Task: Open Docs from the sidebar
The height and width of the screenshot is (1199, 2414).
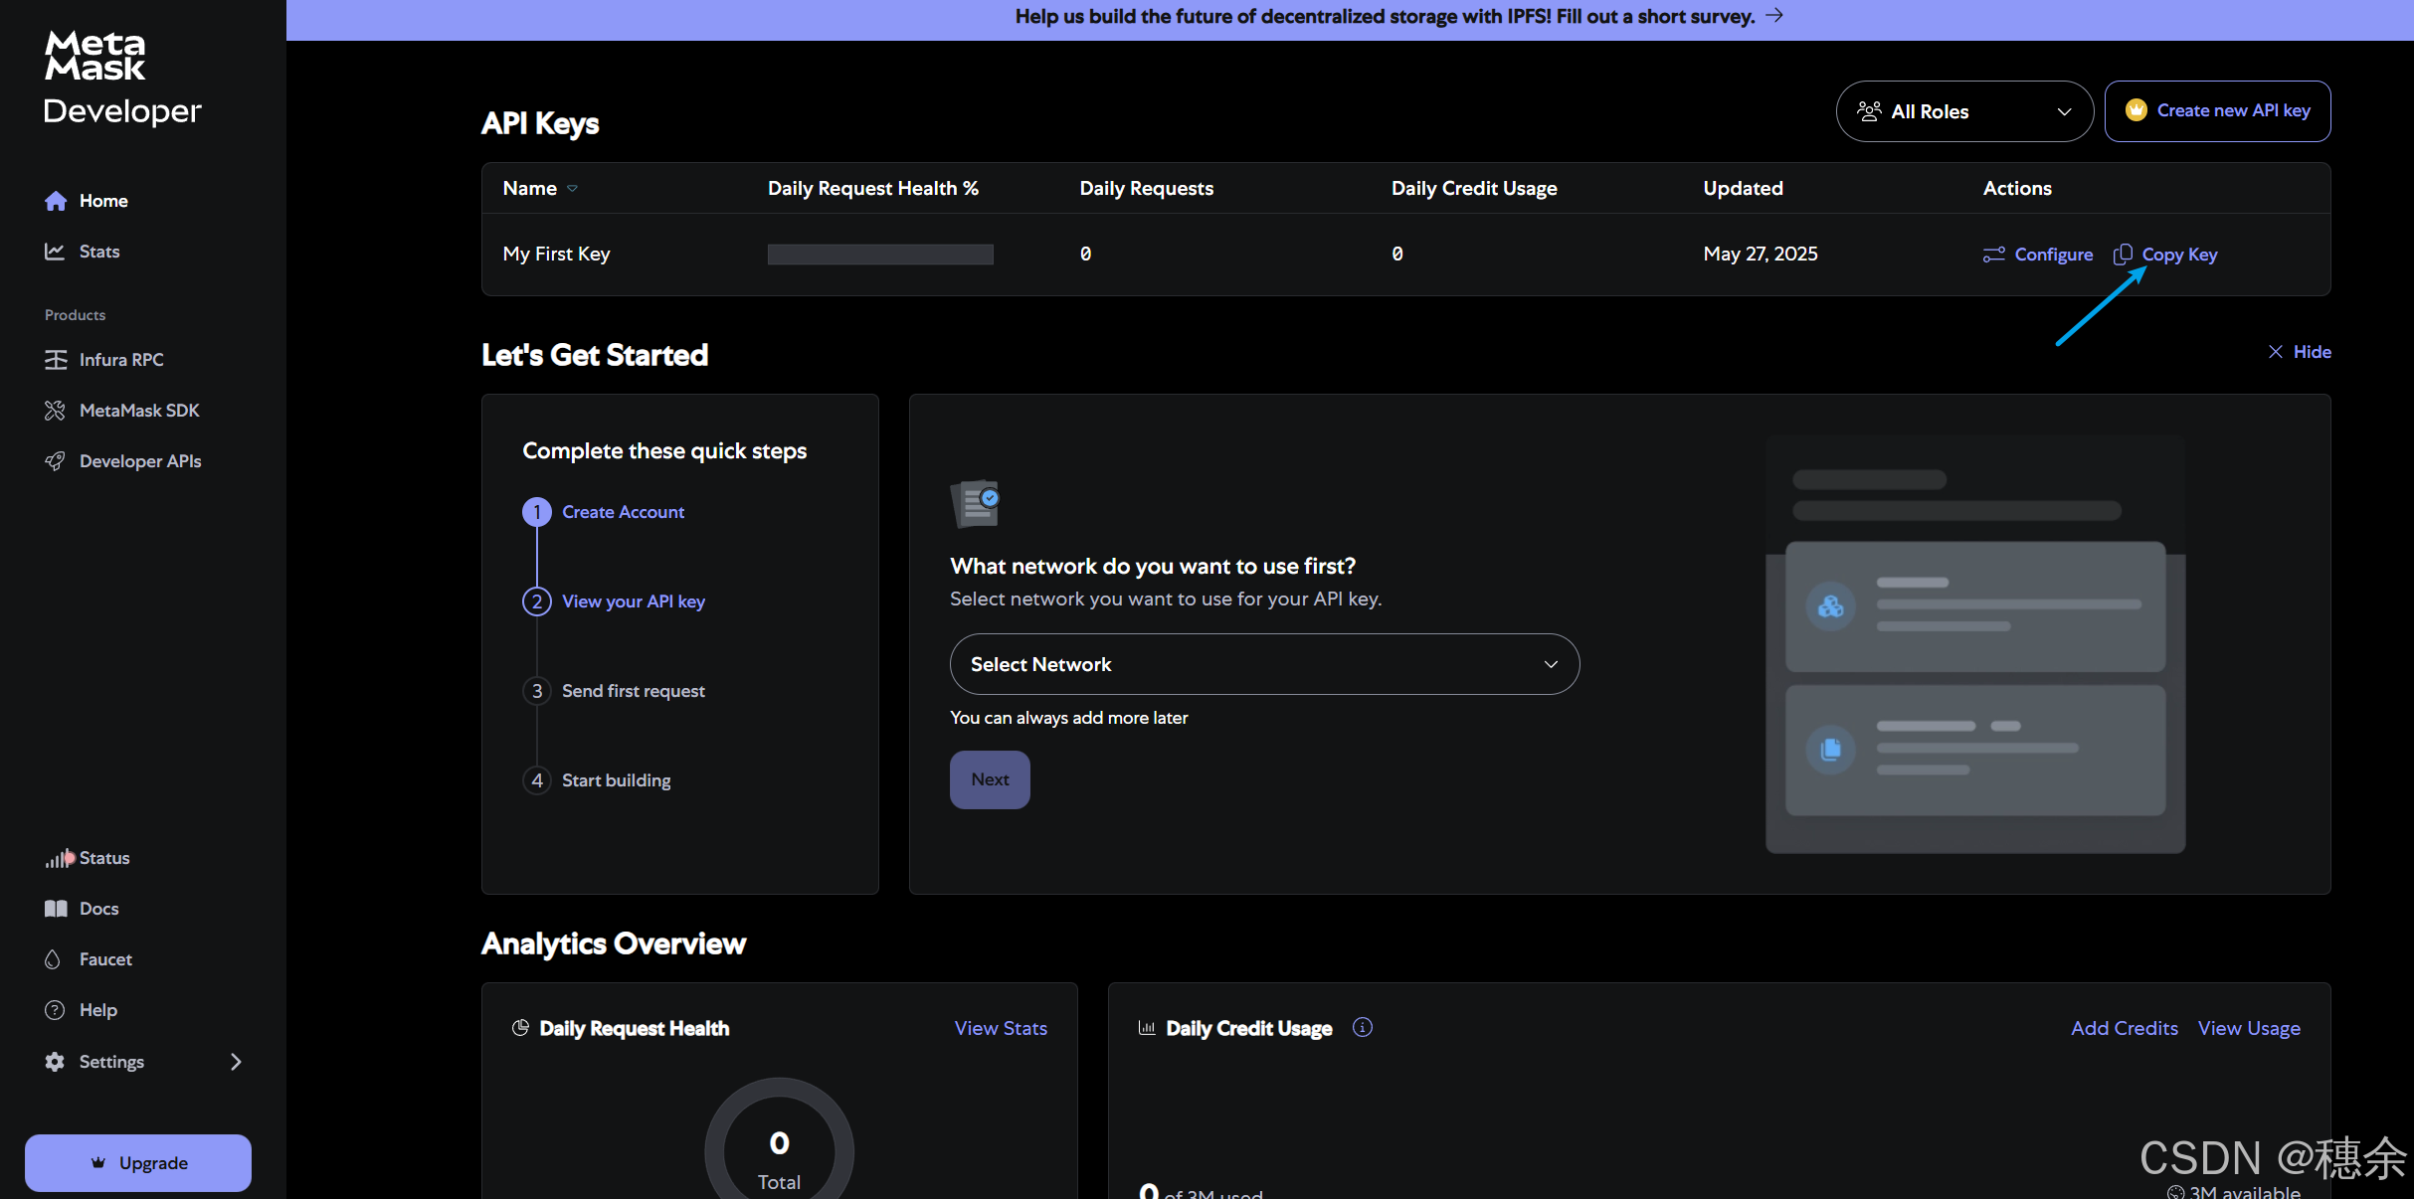Action: 98,909
